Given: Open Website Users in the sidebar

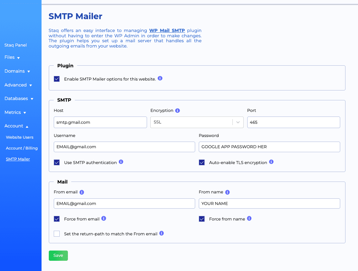Looking at the screenshot, I should pos(19,137).
